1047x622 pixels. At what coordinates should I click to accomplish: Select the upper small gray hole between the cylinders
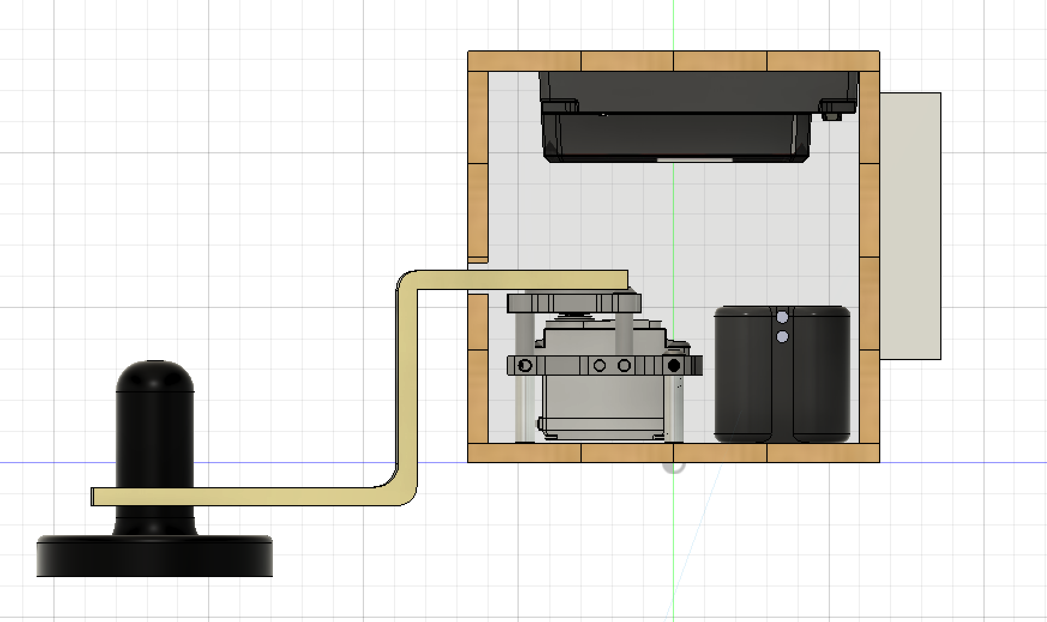tap(783, 316)
